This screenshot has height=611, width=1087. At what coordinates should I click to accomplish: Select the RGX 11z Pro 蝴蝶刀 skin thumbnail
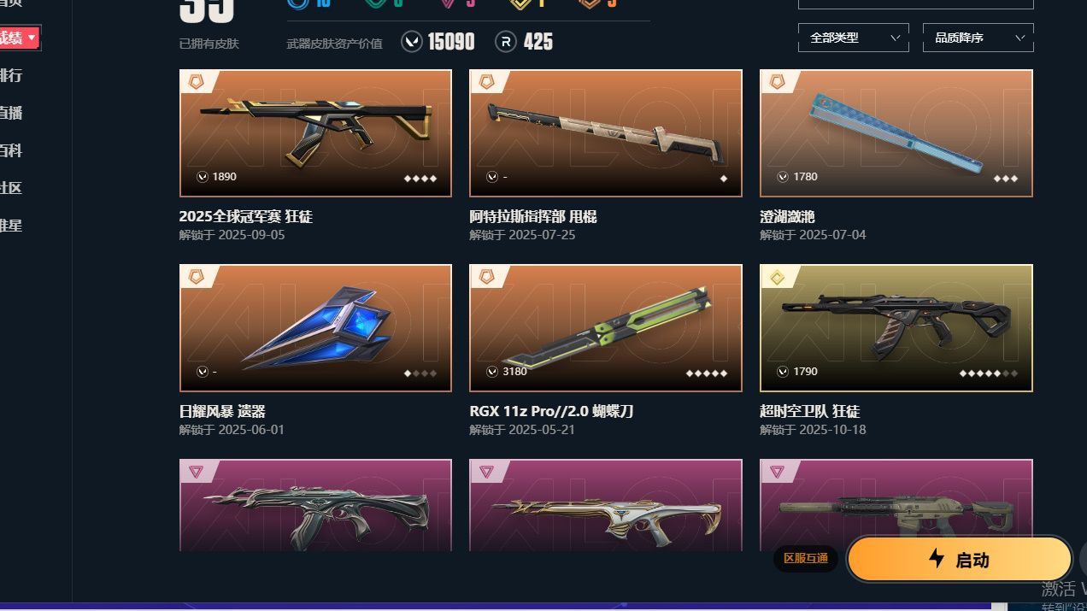click(606, 328)
